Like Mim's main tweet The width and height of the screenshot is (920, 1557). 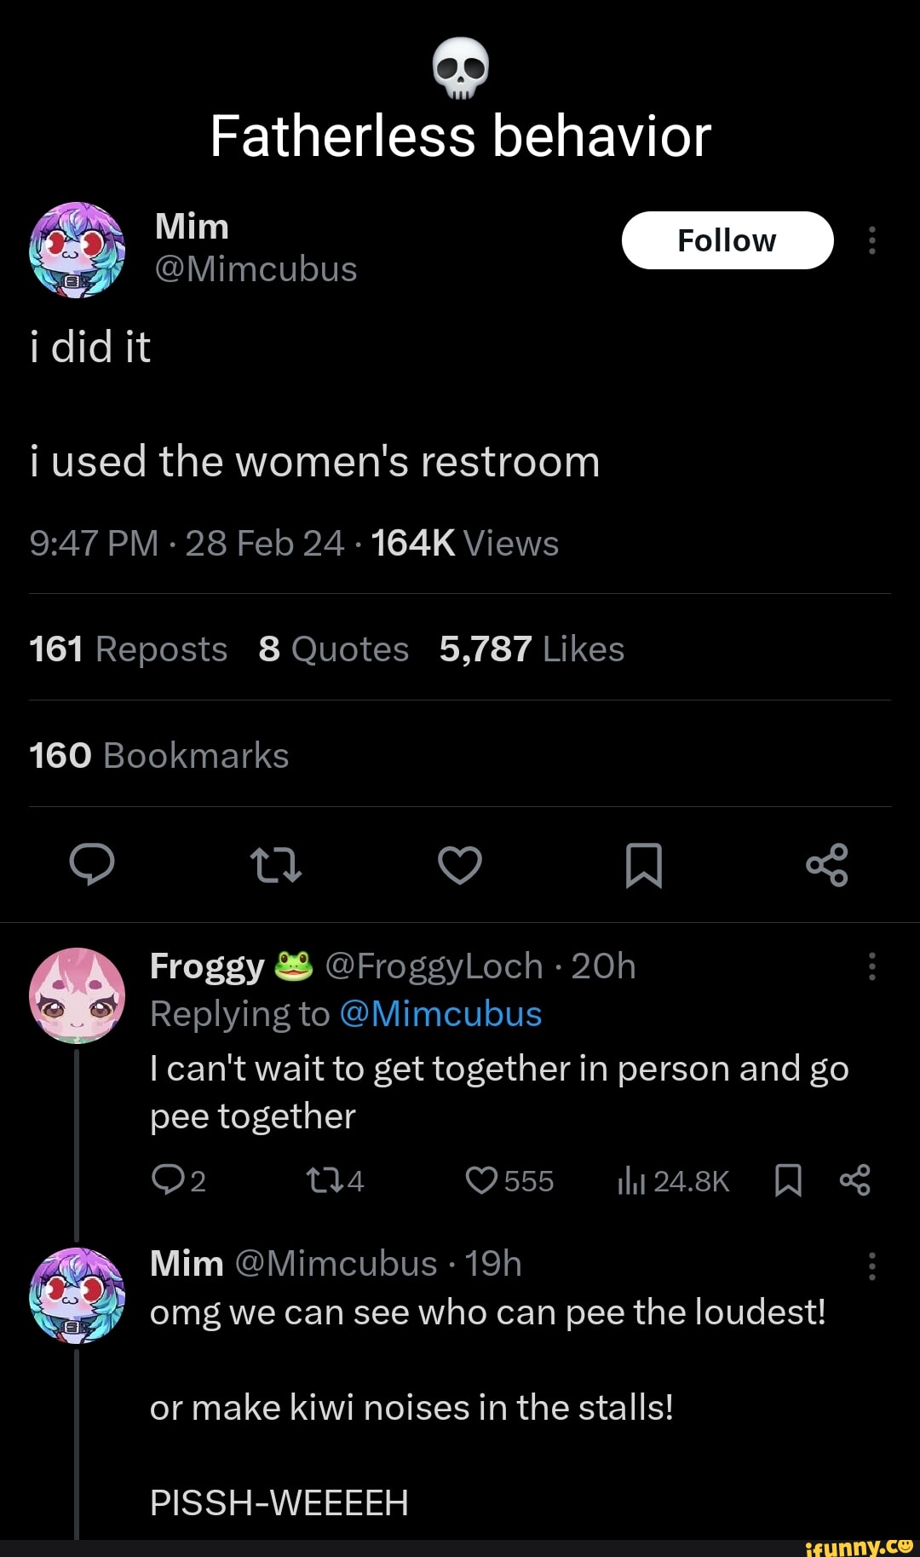[460, 865]
